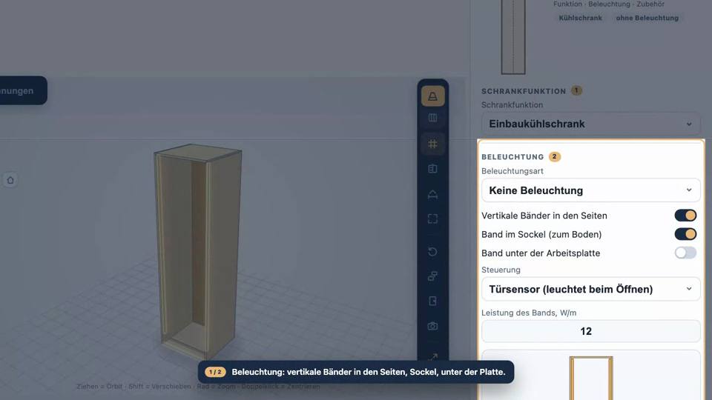Click the rotate-back reset icon
This screenshot has height=400, width=712.
click(x=432, y=252)
